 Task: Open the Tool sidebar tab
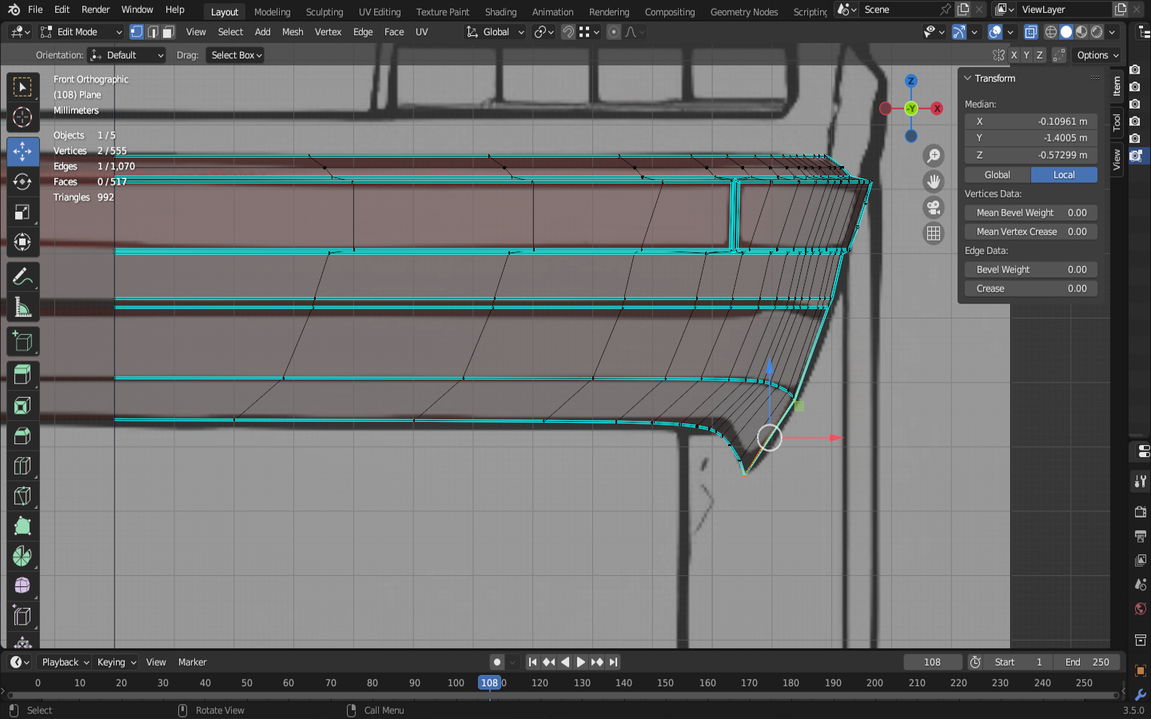1117,122
